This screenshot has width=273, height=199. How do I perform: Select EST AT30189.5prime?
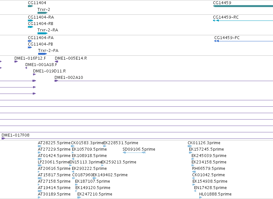54,195
